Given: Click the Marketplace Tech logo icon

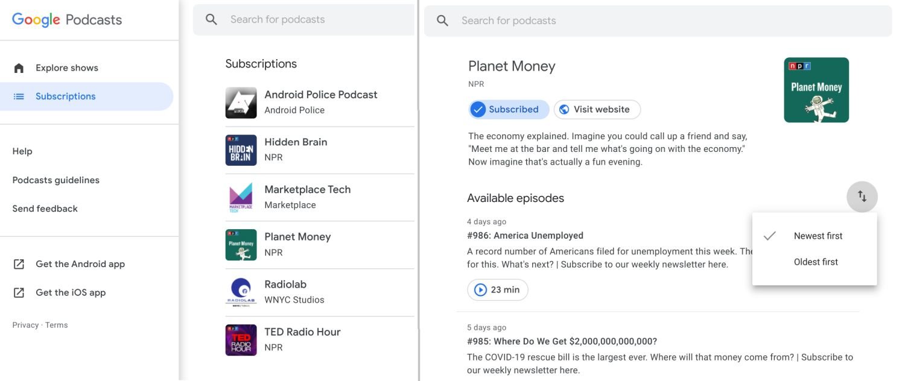Looking at the screenshot, I should [241, 198].
